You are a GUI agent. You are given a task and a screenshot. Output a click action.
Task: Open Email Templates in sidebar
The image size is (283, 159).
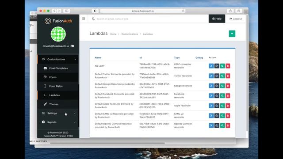click(58, 68)
